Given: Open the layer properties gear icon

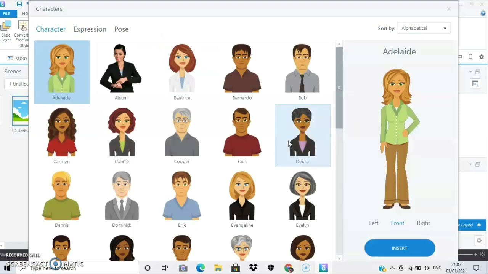Looking at the screenshot, I should pyautogui.click(x=479, y=241).
